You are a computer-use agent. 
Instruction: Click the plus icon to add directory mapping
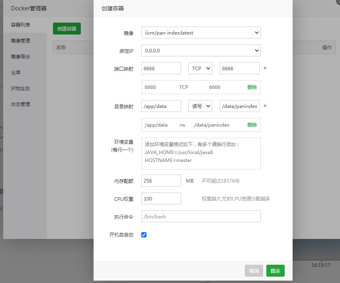tap(265, 106)
